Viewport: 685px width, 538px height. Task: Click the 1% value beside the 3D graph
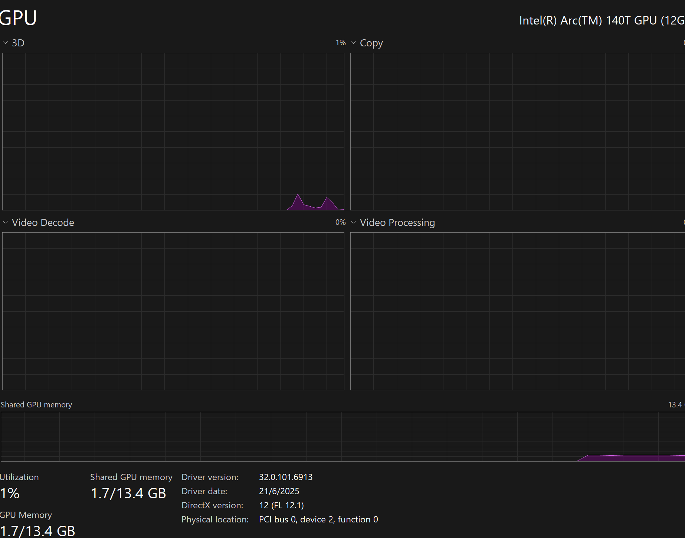[341, 43]
